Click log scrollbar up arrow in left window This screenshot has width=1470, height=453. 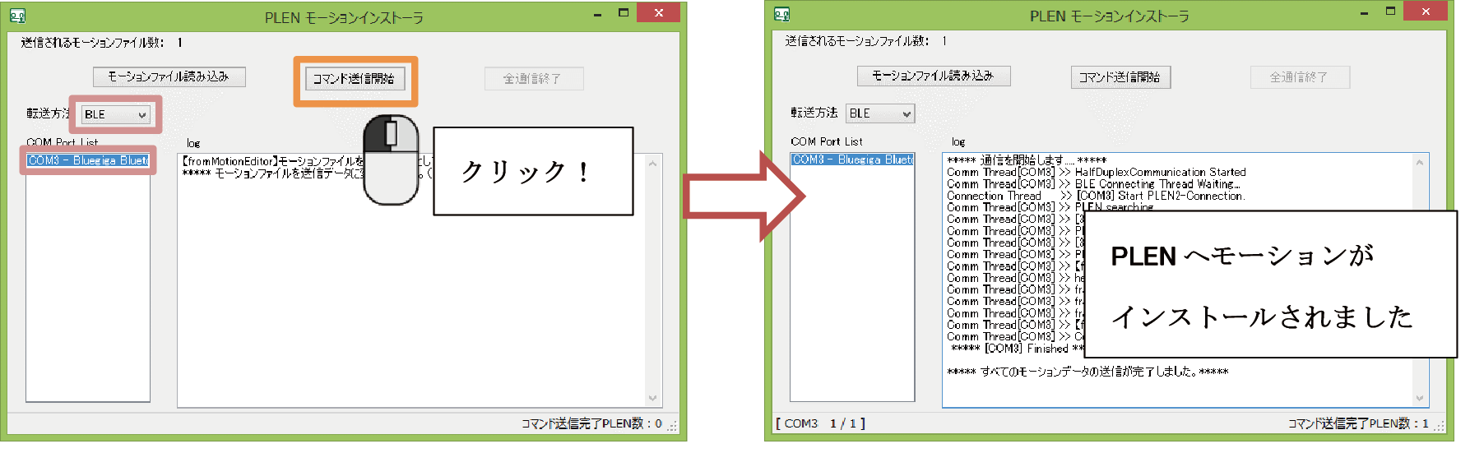tap(653, 164)
